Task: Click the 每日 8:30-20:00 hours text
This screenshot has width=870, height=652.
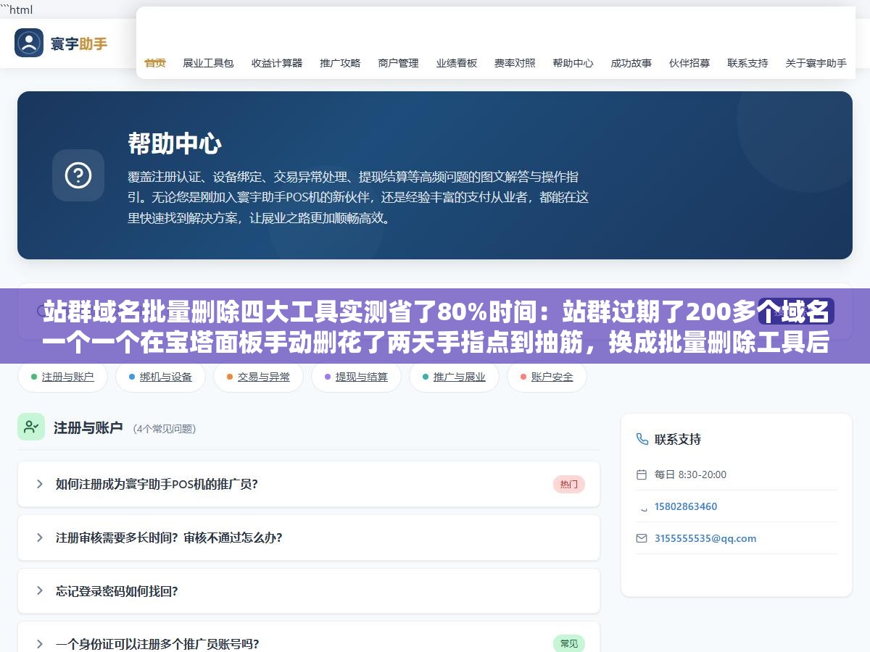Action: pos(690,475)
